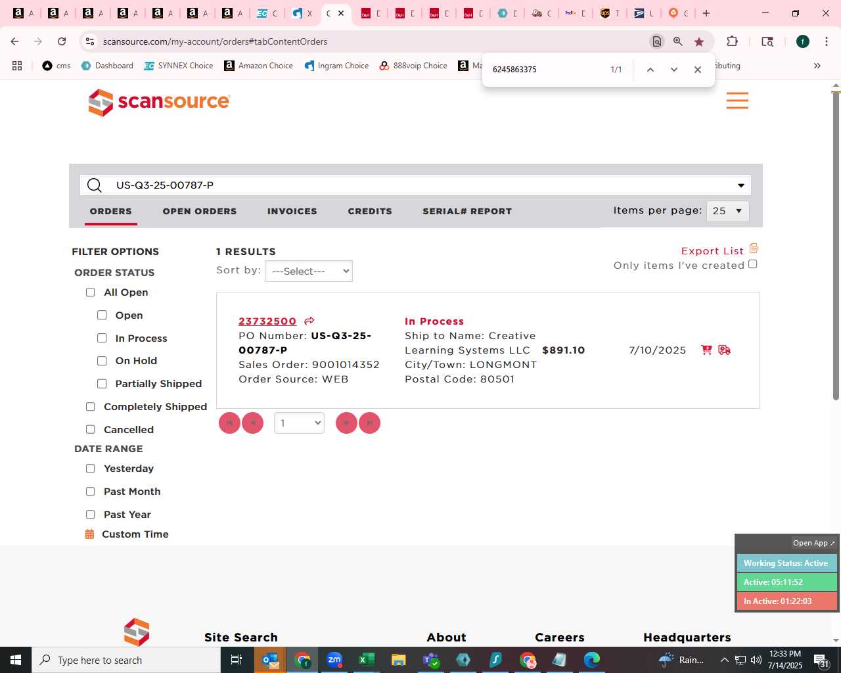This screenshot has height=673, width=841.
Task: Check the All Open filter
Action: (91, 292)
